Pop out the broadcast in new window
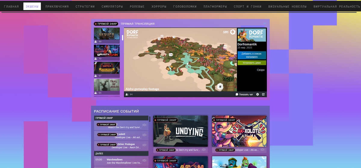The image size is (361, 168). pos(264,94)
